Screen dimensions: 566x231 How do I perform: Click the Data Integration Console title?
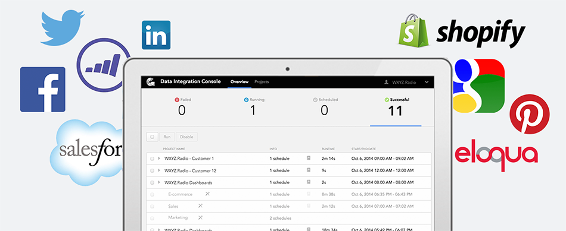point(191,82)
